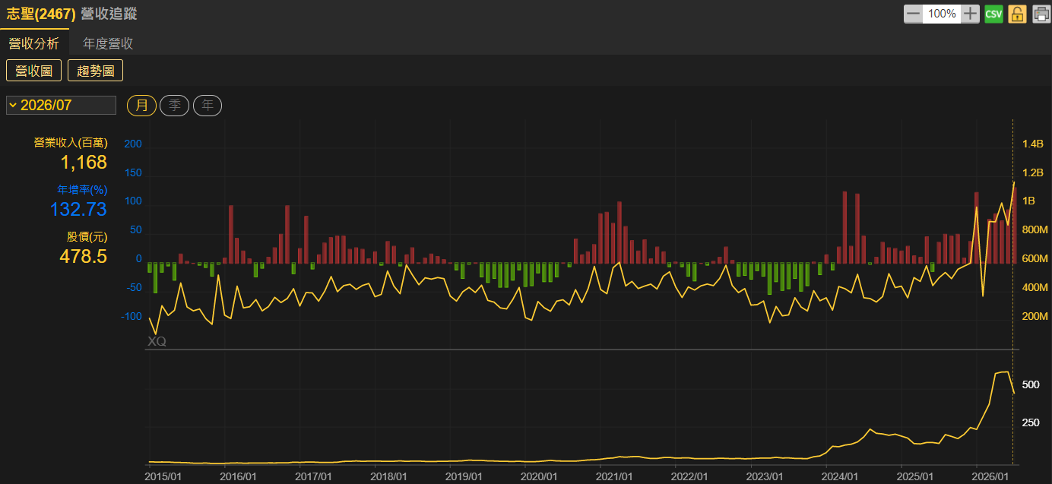Viewport: 1052px width, 484px height.
Task: Click the 營業收入(百萬) label
Action: click(71, 142)
